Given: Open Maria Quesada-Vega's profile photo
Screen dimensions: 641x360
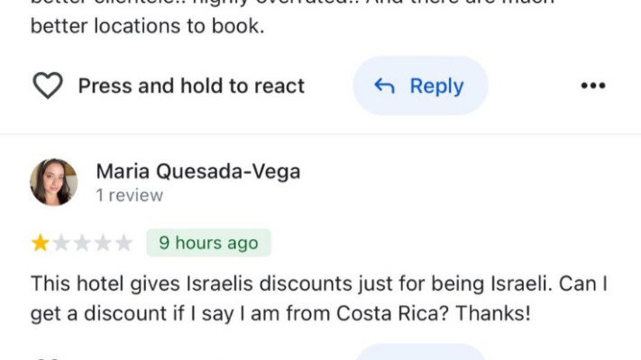Looking at the screenshot, I should 53,183.
